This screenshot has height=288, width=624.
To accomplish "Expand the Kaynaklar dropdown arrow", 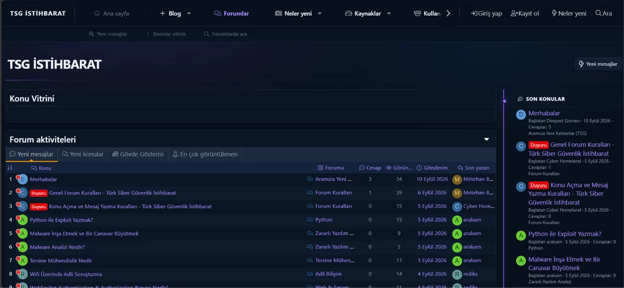I will pos(389,13).
